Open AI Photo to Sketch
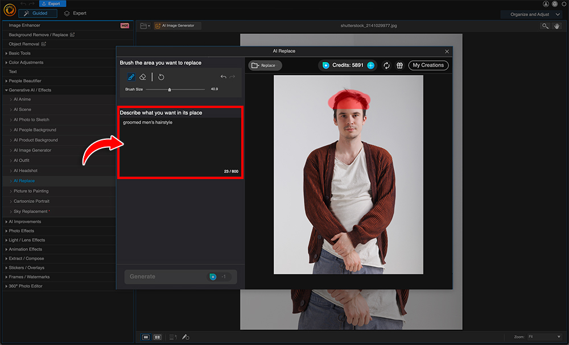 (x=59, y=119)
